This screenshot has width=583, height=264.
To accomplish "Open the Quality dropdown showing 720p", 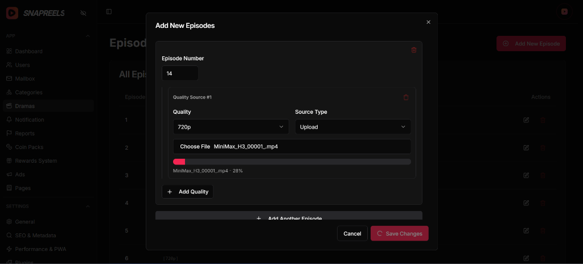I will (x=231, y=127).
